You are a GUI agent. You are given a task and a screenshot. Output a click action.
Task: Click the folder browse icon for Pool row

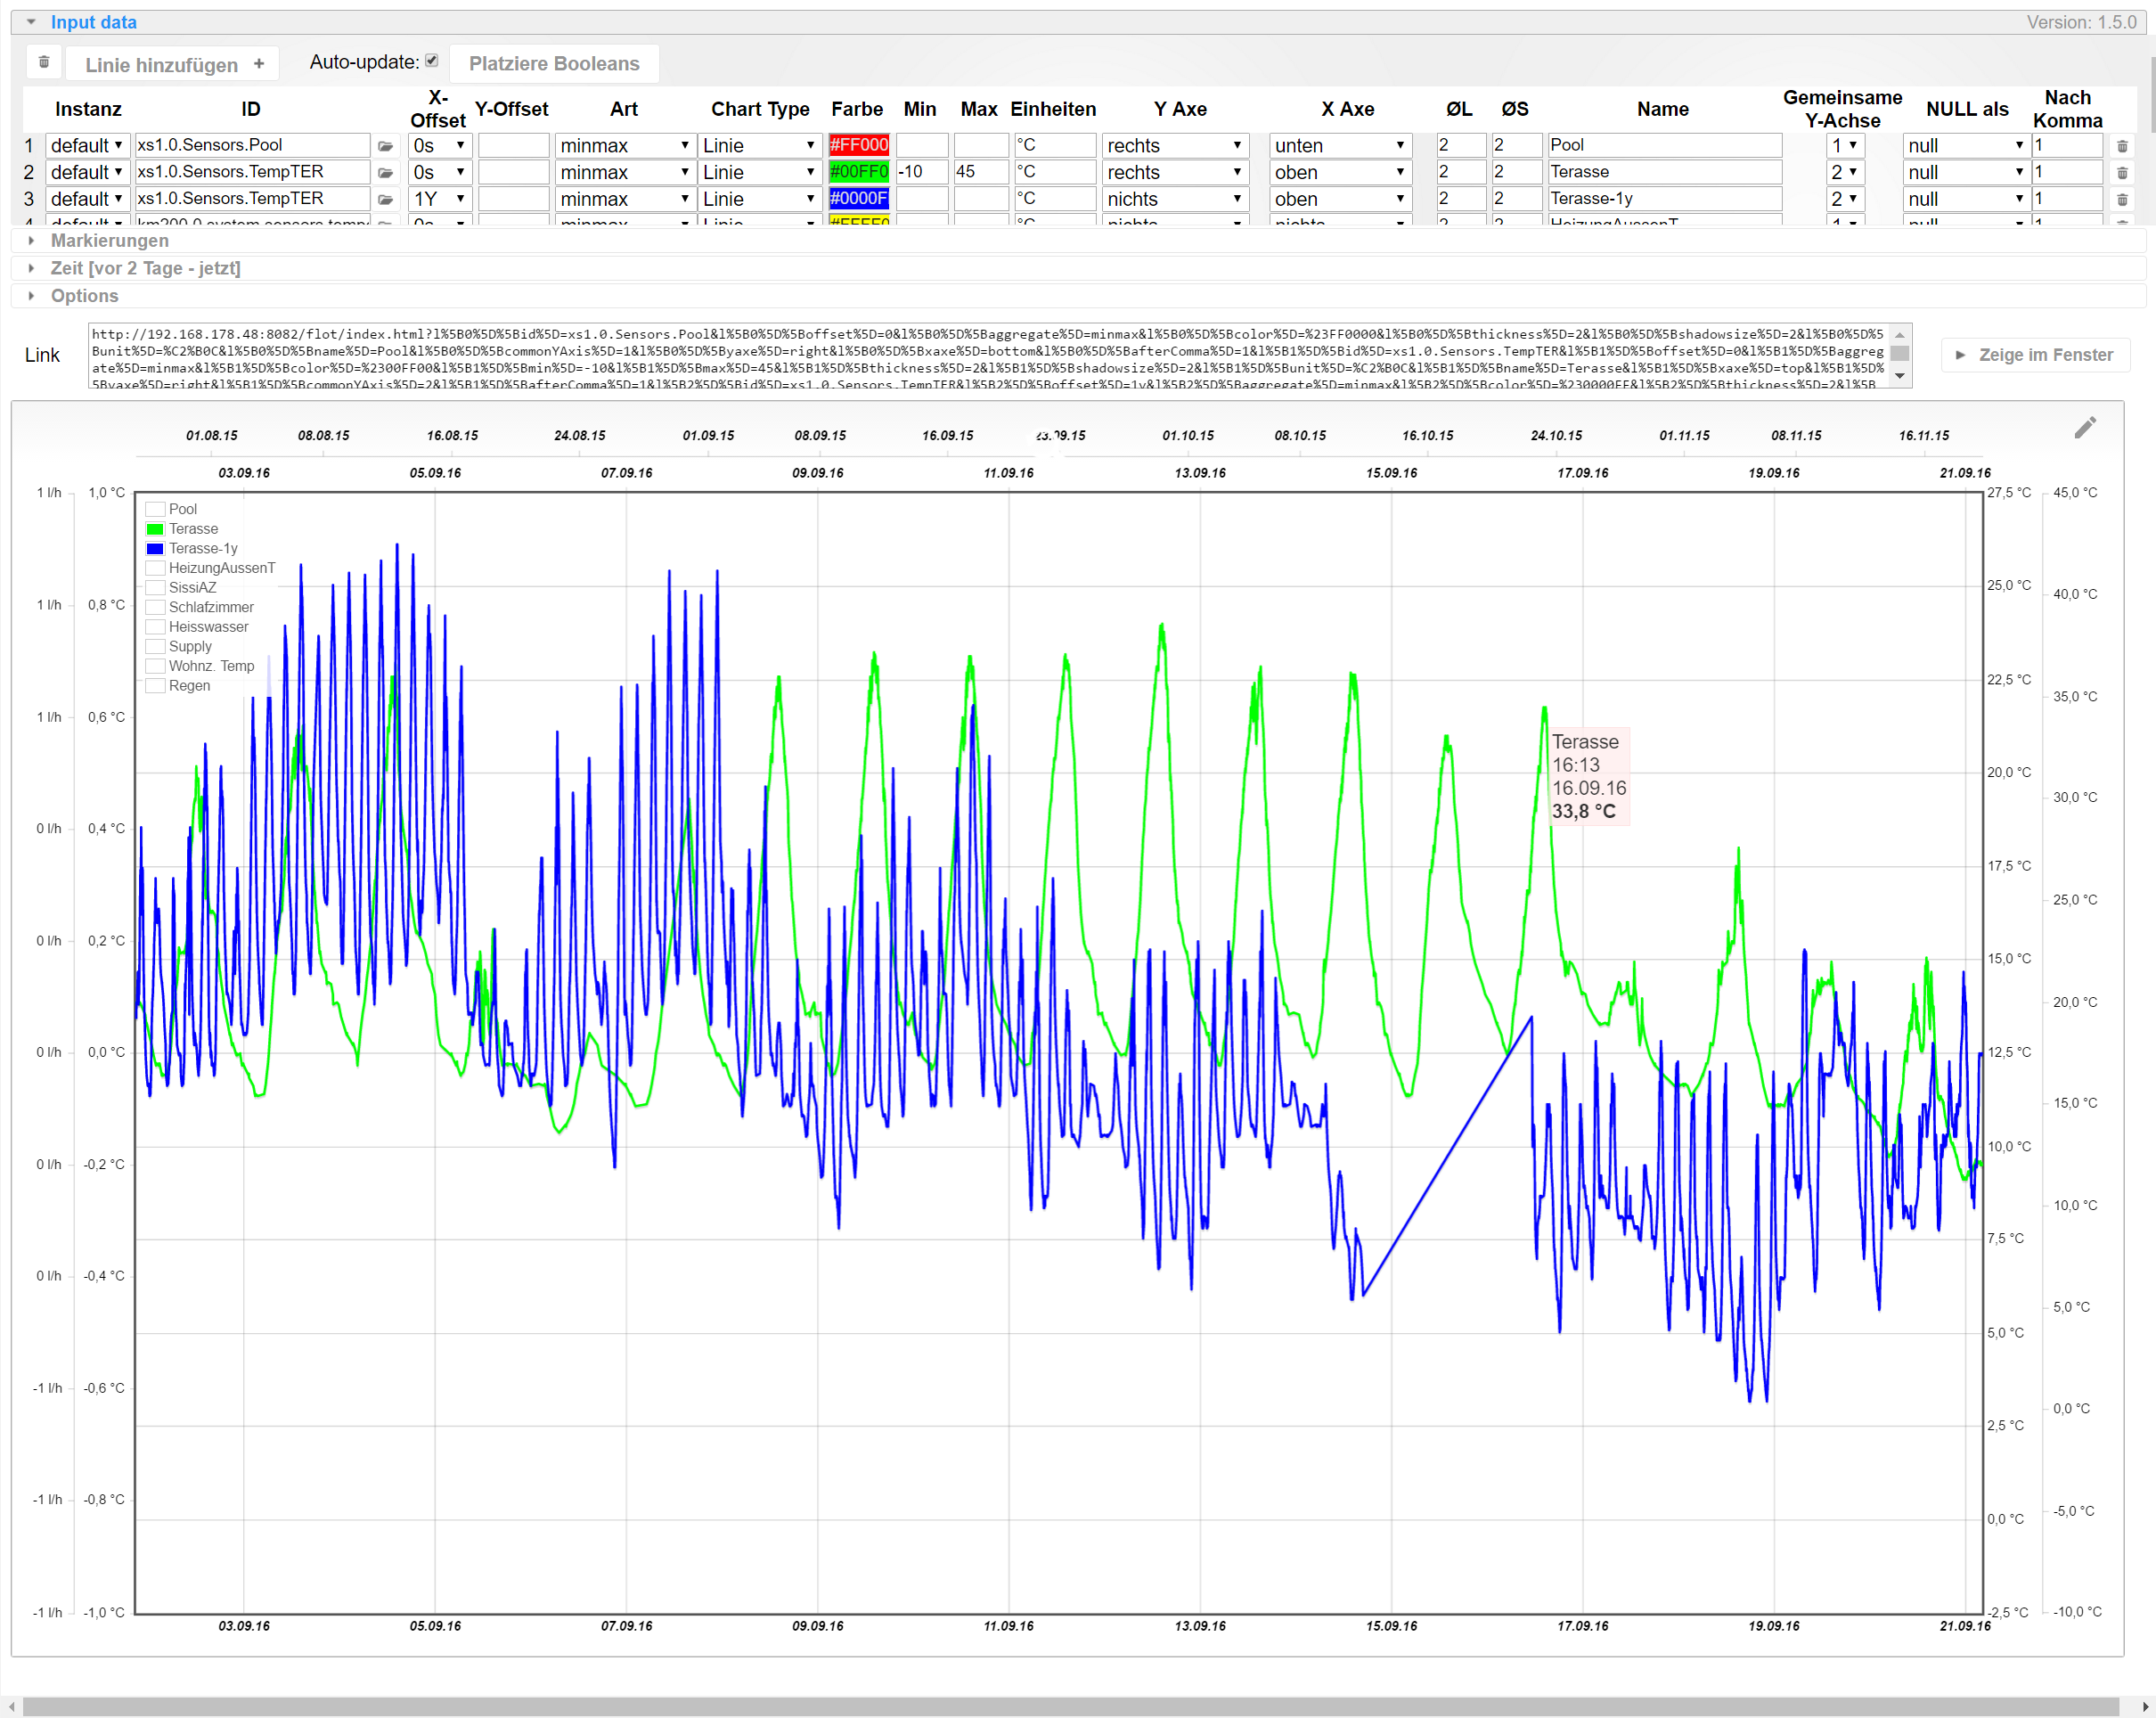tap(385, 146)
